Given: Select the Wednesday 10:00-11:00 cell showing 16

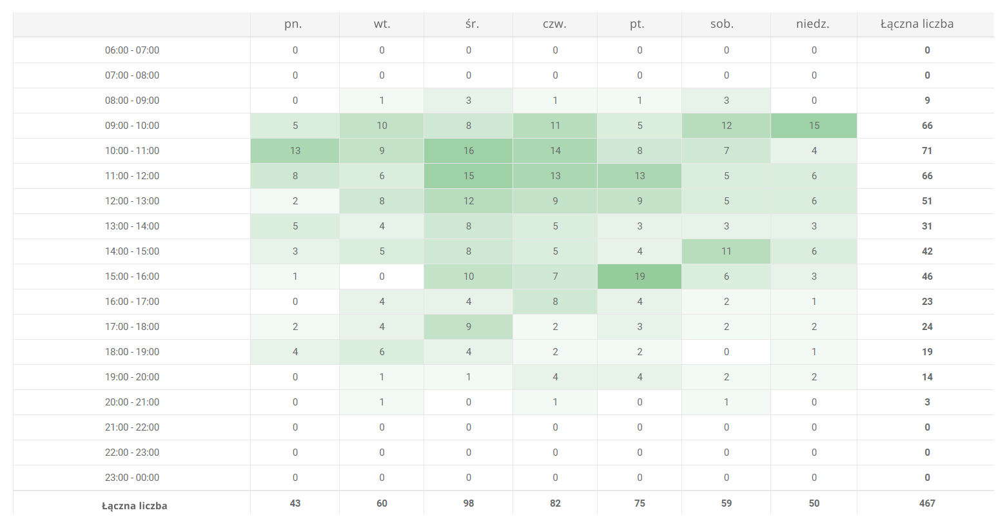Looking at the screenshot, I should (x=469, y=151).
